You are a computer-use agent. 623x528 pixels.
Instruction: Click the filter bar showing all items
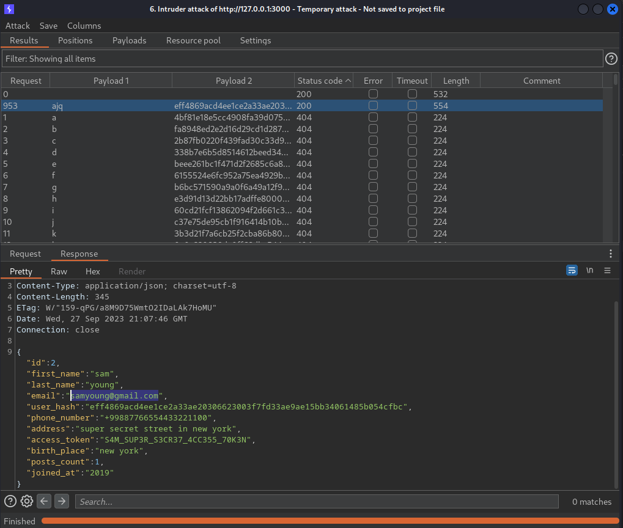(x=302, y=59)
